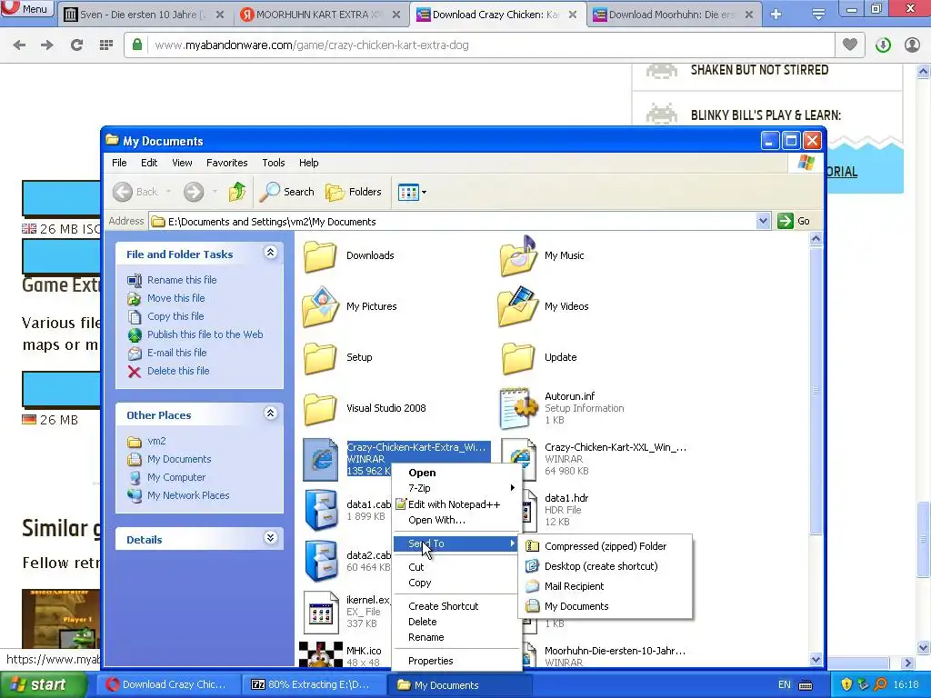This screenshot has height=698, width=931.
Task: Send to Compressed (zipped) Folder
Action: coord(605,546)
